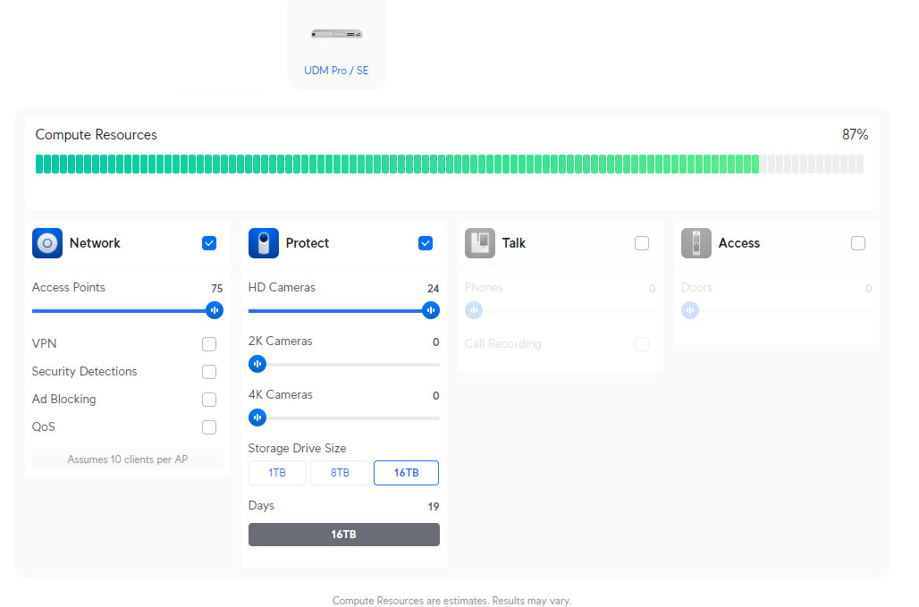Click the Storage Drive Size label
This screenshot has height=607, width=919.
point(297,448)
